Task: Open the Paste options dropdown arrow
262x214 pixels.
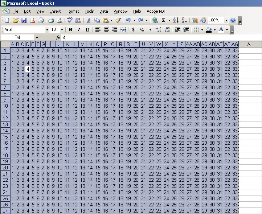Action: (x=111, y=20)
